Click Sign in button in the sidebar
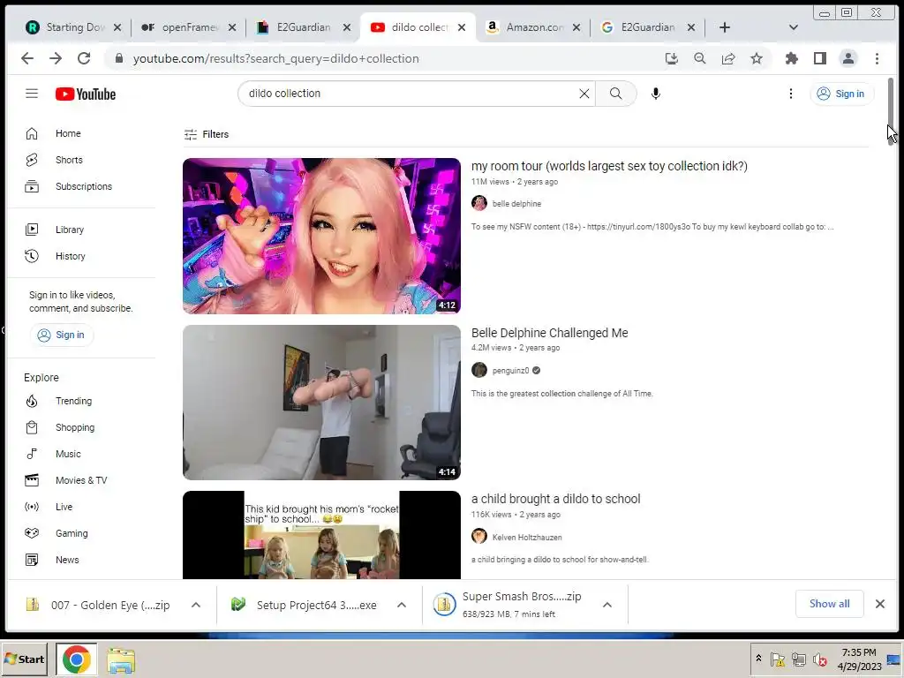The image size is (904, 678). tap(62, 335)
